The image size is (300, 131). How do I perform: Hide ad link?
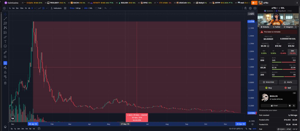coord(294,110)
